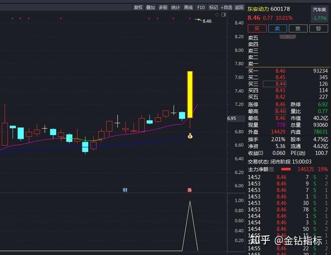Viewport: 331px width, 255px height.
Task: Open the 多股 multi-stock view
Action: 163,8
